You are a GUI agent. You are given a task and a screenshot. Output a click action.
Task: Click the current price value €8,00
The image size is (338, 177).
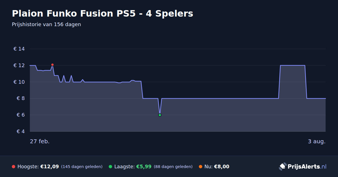point(222,167)
